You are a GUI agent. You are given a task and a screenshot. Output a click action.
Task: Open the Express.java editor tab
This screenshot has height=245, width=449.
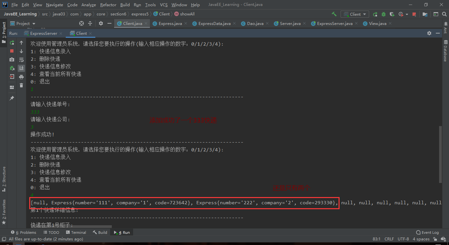pyautogui.click(x=170, y=23)
